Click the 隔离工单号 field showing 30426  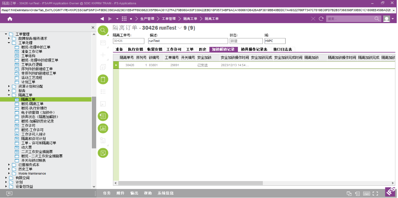tap(128, 41)
